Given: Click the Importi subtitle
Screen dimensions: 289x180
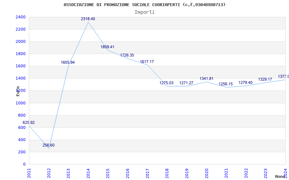Looking at the screenshot, I should pos(144,12).
